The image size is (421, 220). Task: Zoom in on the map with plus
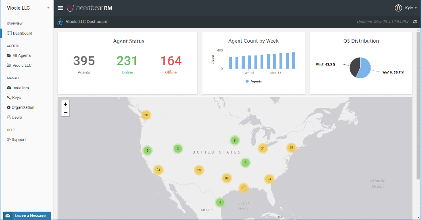click(65, 104)
